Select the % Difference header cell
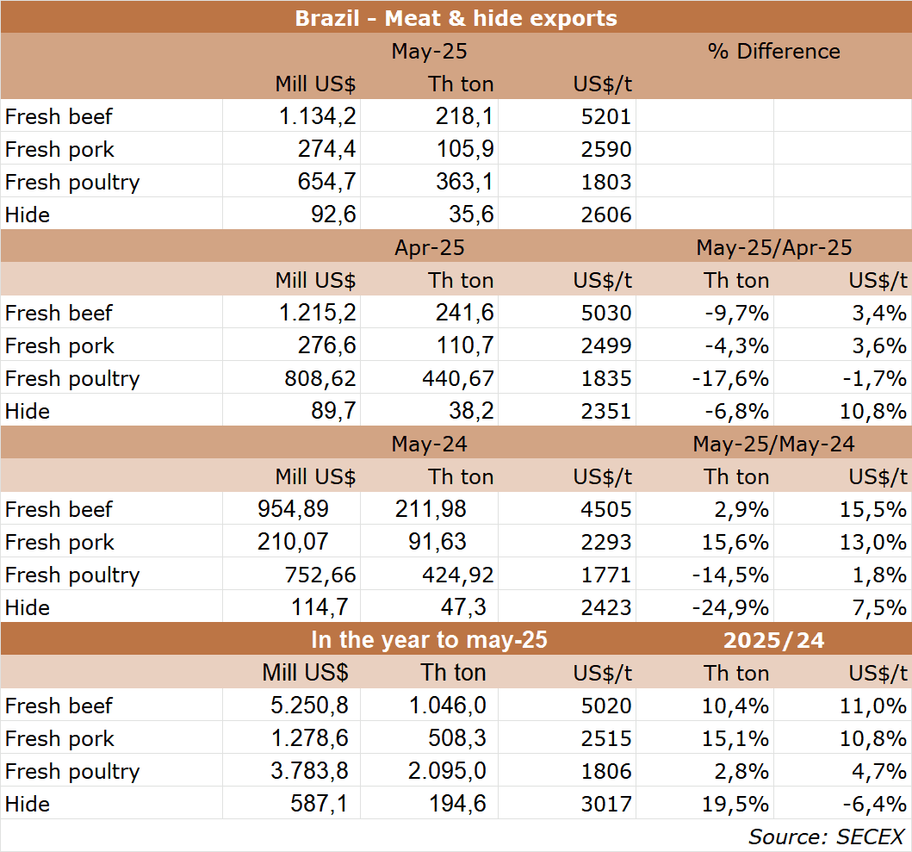The height and width of the screenshot is (852, 912). pyautogui.click(x=773, y=52)
